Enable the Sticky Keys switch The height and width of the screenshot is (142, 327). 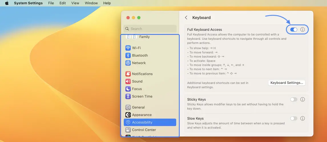click(x=294, y=99)
